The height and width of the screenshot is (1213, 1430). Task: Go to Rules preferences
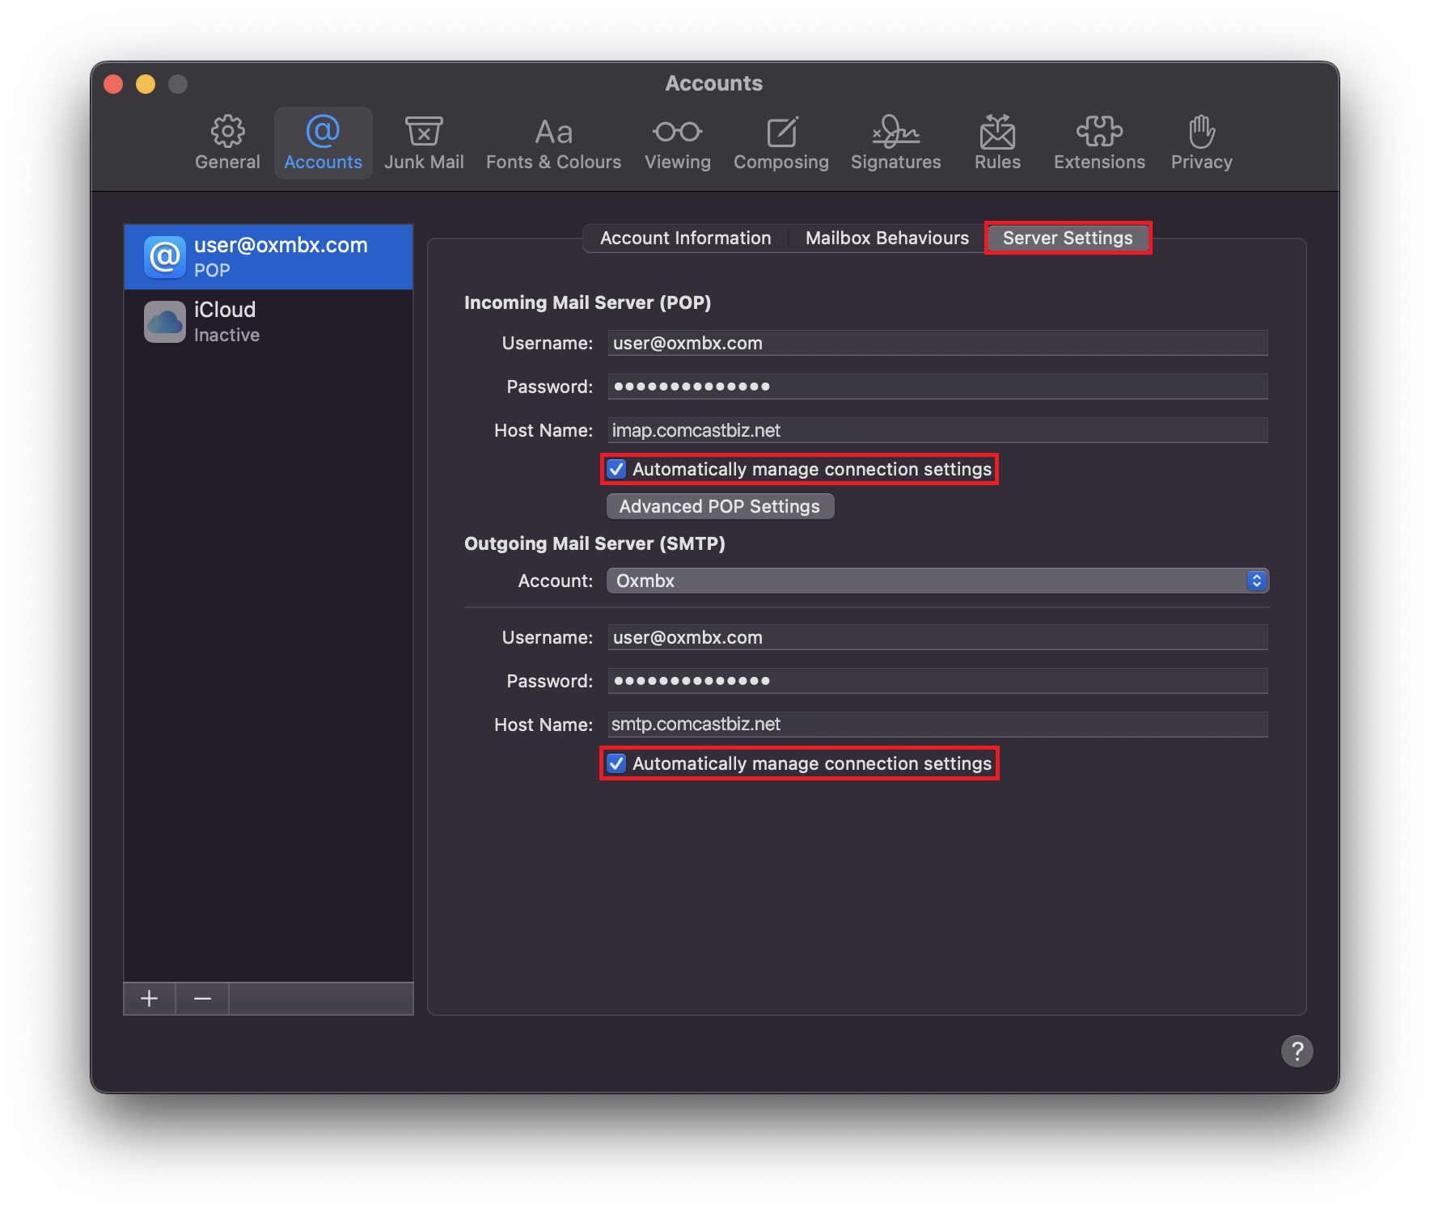pos(997,143)
